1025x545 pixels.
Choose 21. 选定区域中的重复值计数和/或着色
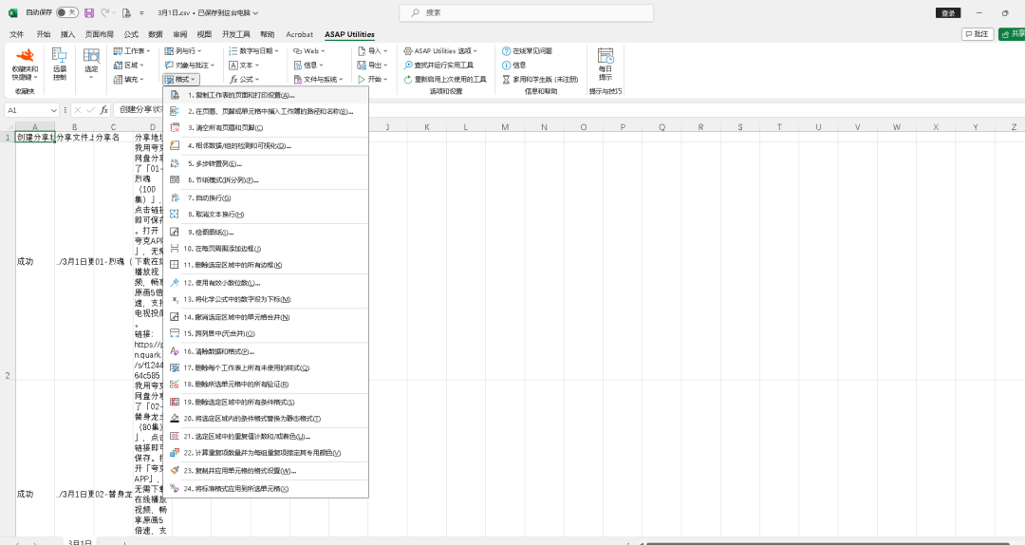266,437
